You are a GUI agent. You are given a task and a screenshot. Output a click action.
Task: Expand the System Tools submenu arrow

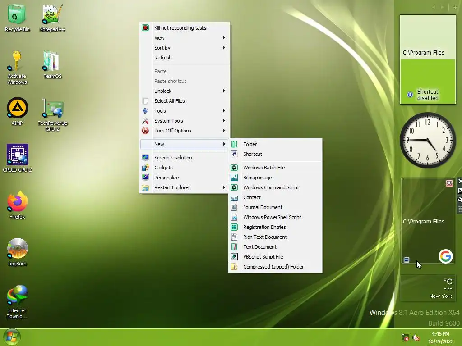coord(224,121)
